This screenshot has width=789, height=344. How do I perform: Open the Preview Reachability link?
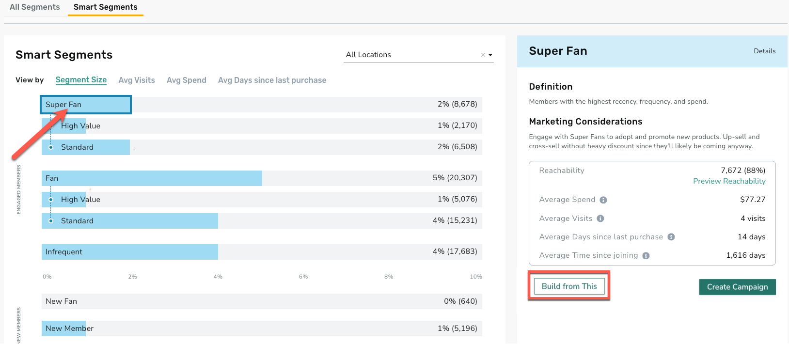pos(729,181)
